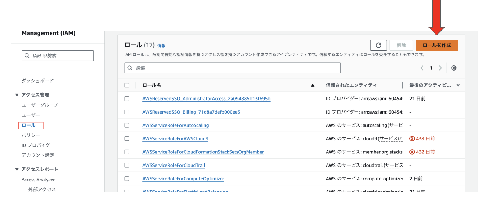
Task: Click red error icon beside 432 日前
Action: pyautogui.click(x=412, y=152)
